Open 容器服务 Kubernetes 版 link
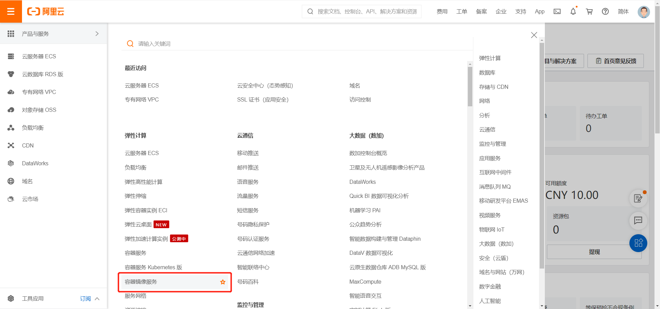 click(153, 268)
